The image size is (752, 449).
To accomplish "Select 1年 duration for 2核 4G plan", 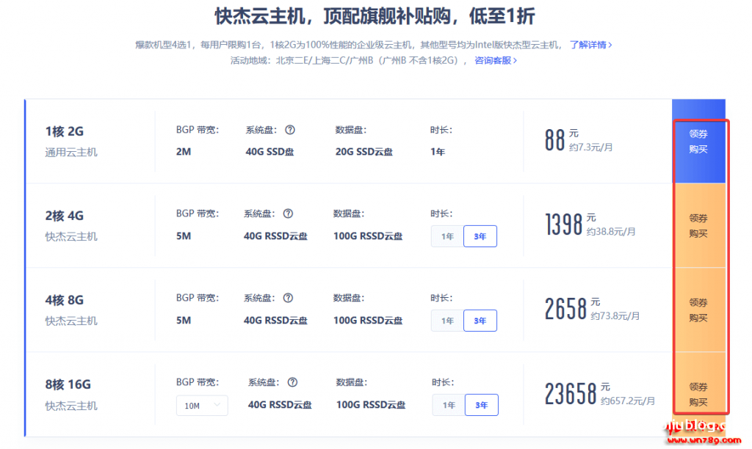I will point(447,236).
